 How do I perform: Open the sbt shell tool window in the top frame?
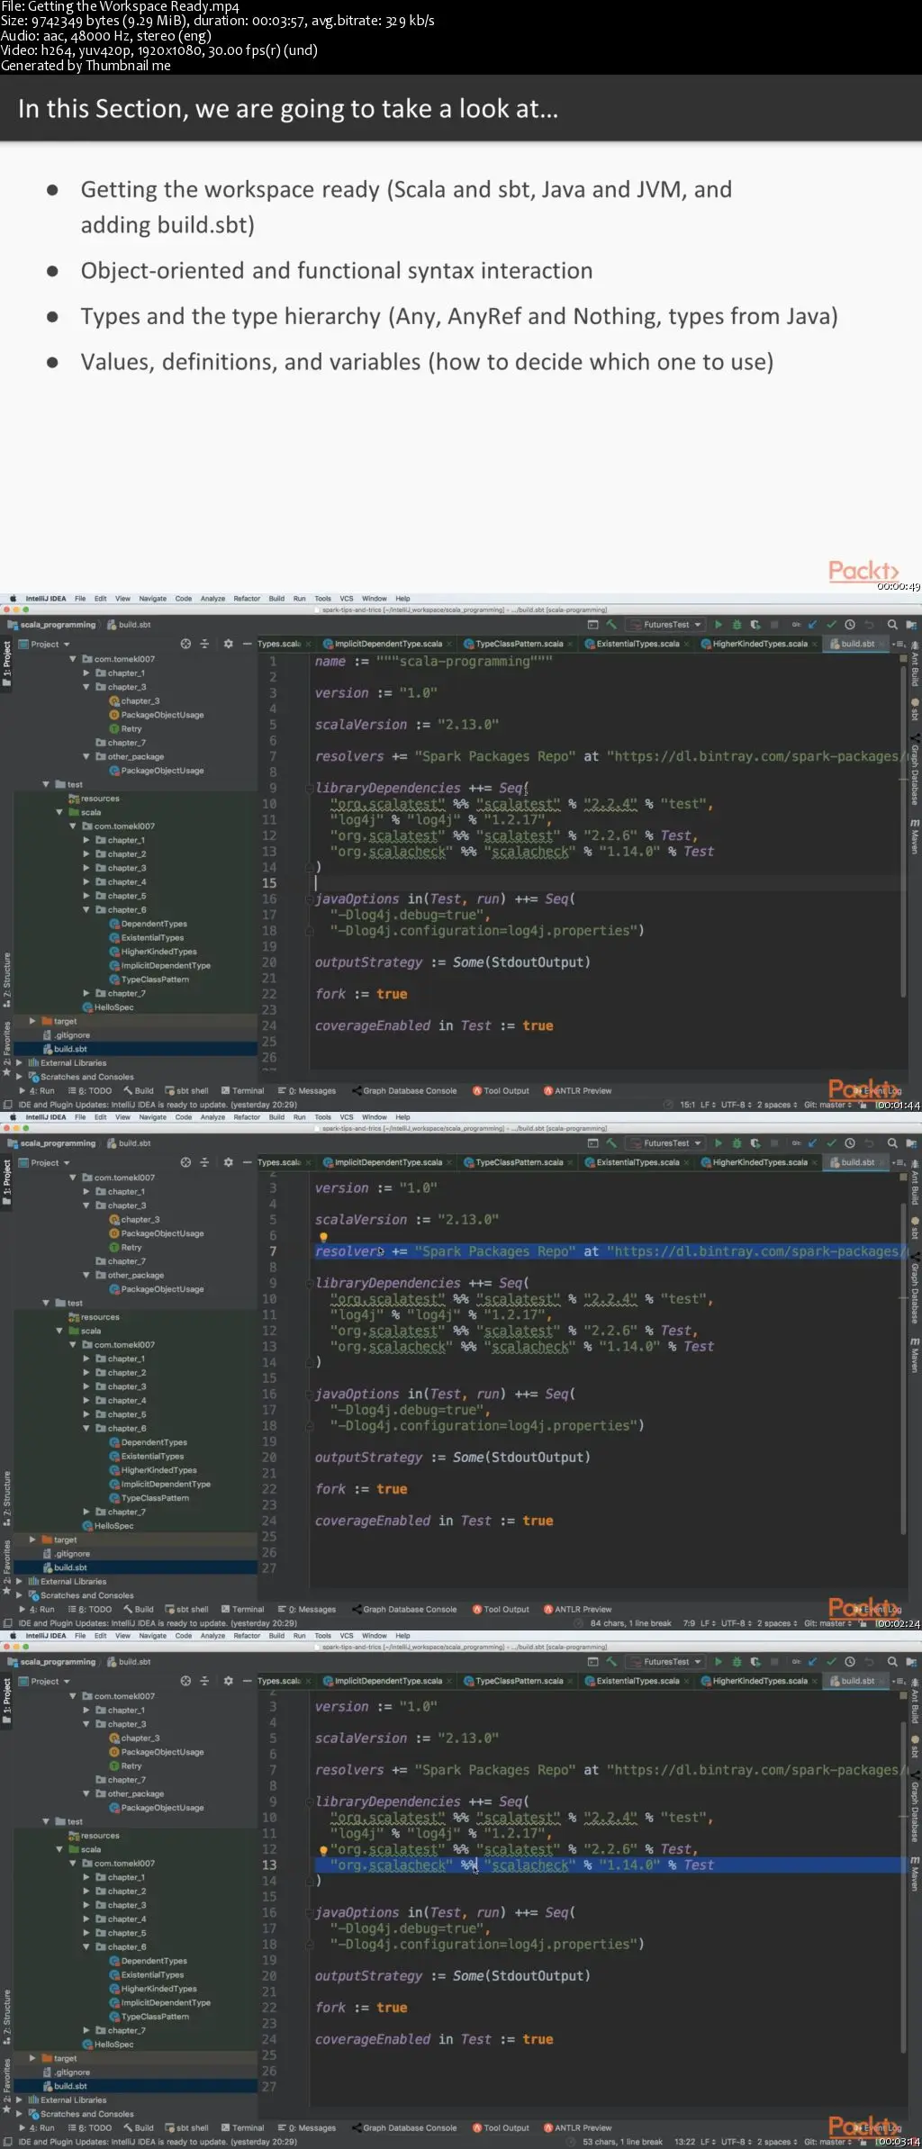tap(186, 1091)
